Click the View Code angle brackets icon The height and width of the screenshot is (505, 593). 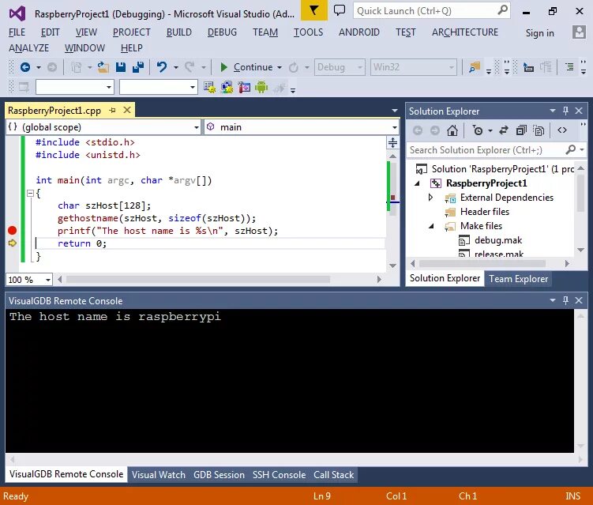(562, 130)
